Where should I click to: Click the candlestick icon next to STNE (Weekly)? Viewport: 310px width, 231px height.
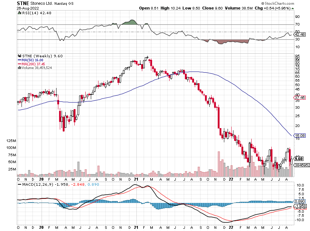[x=20, y=56]
